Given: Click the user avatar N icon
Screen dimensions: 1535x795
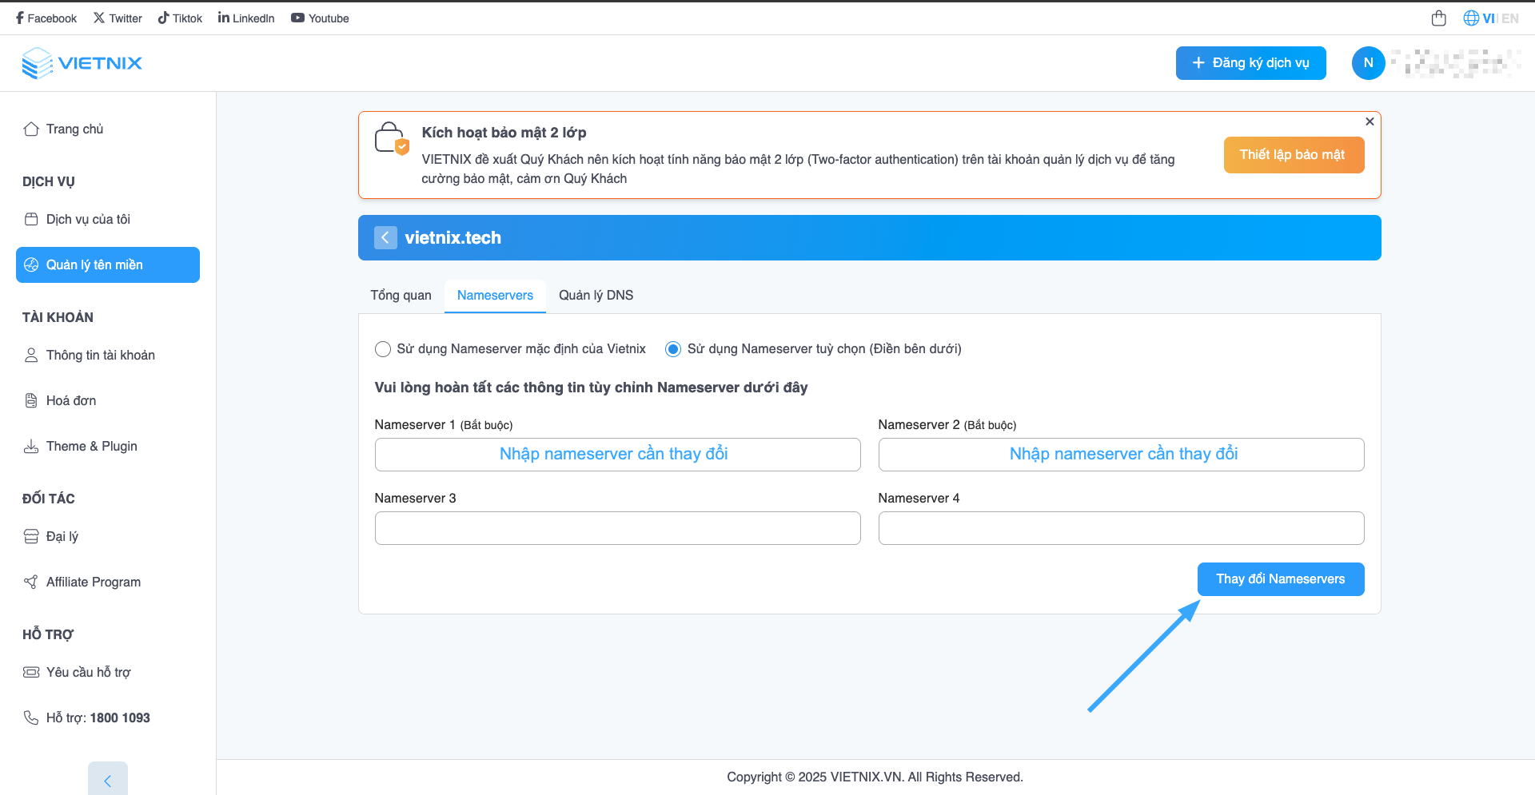Looking at the screenshot, I should (x=1368, y=63).
